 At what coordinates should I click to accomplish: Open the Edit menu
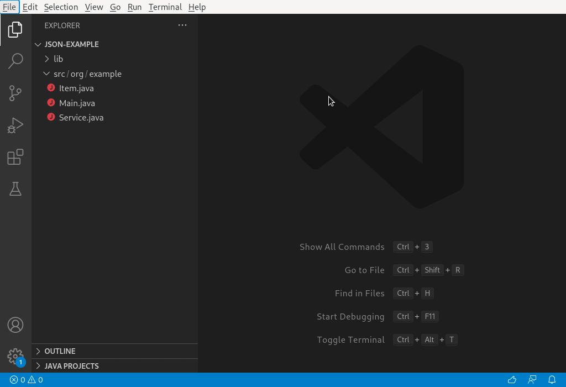[x=30, y=7]
